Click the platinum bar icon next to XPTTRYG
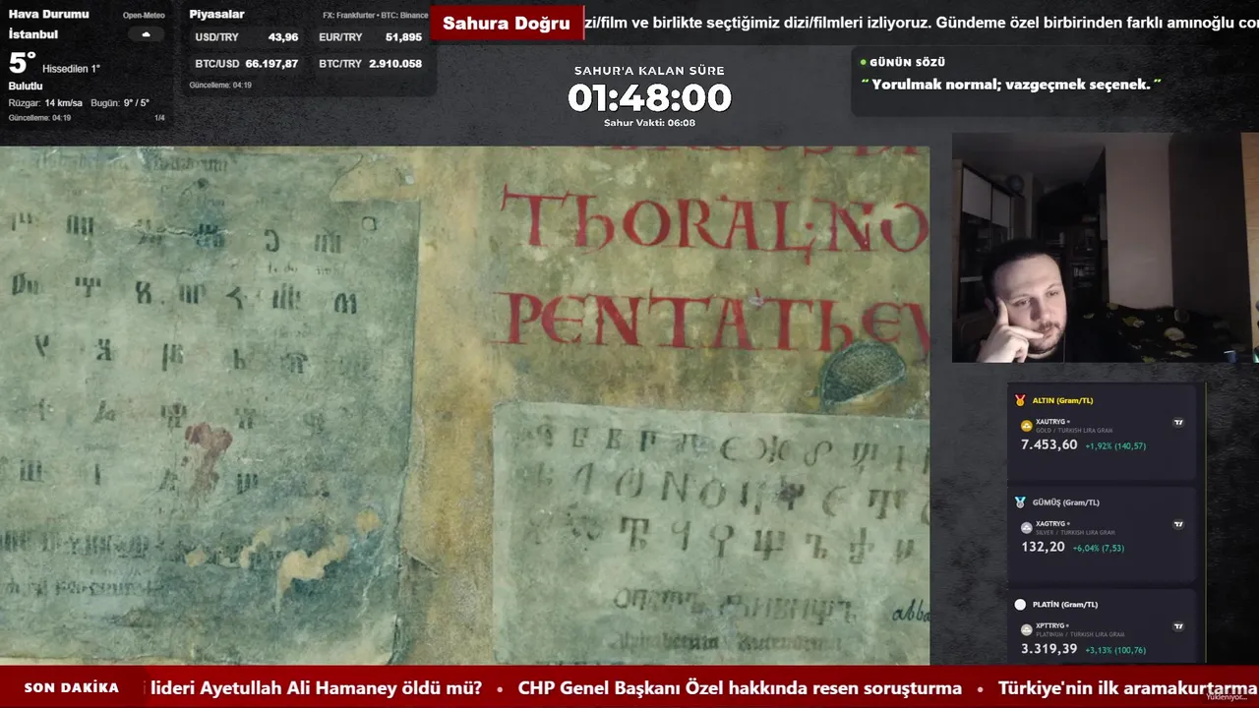Image resolution: width=1259 pixels, height=708 pixels. click(x=1027, y=629)
